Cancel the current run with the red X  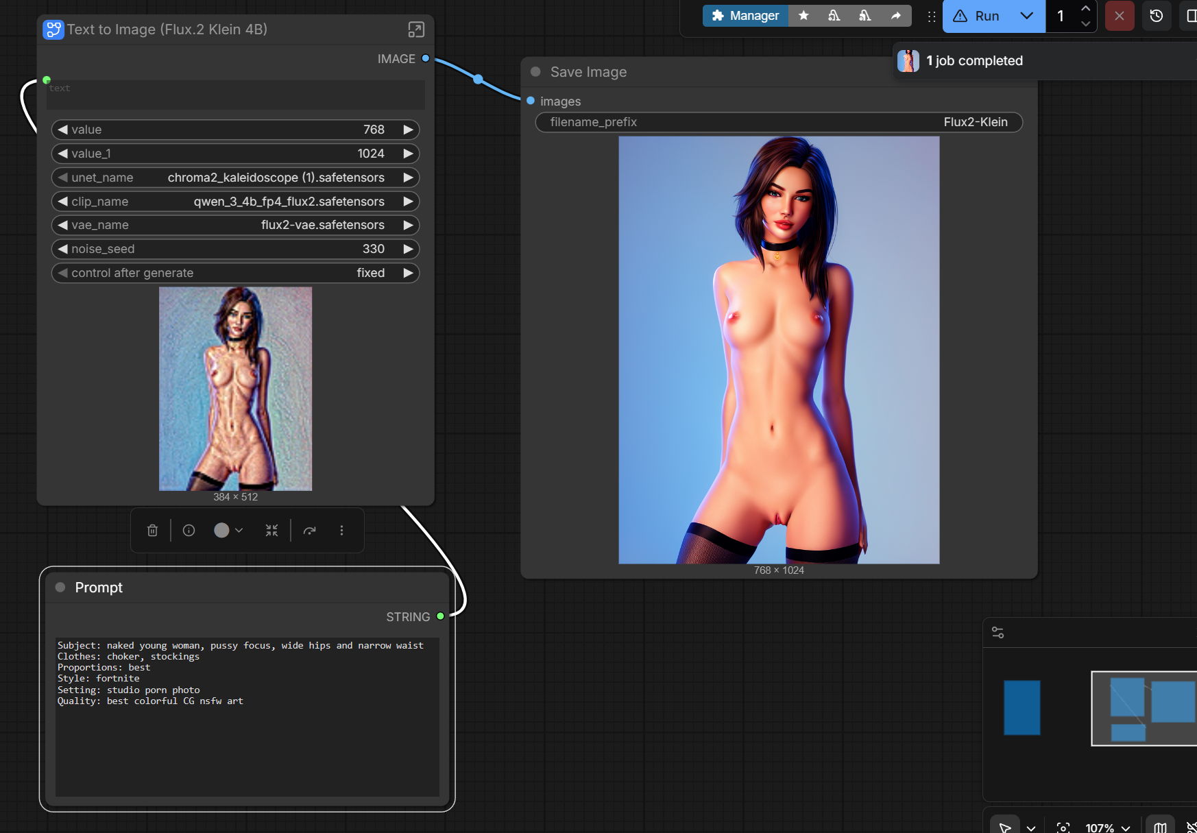point(1119,16)
